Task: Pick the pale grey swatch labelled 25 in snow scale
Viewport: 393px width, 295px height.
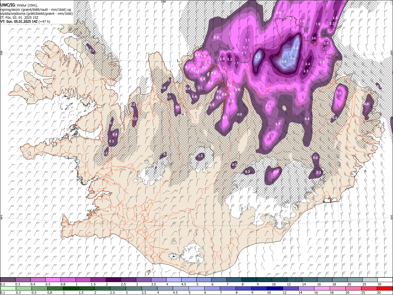Action: [x=370, y=280]
